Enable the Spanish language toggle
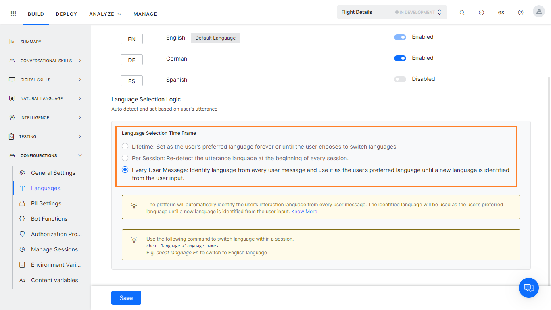This screenshot has height=310, width=551. (400, 79)
